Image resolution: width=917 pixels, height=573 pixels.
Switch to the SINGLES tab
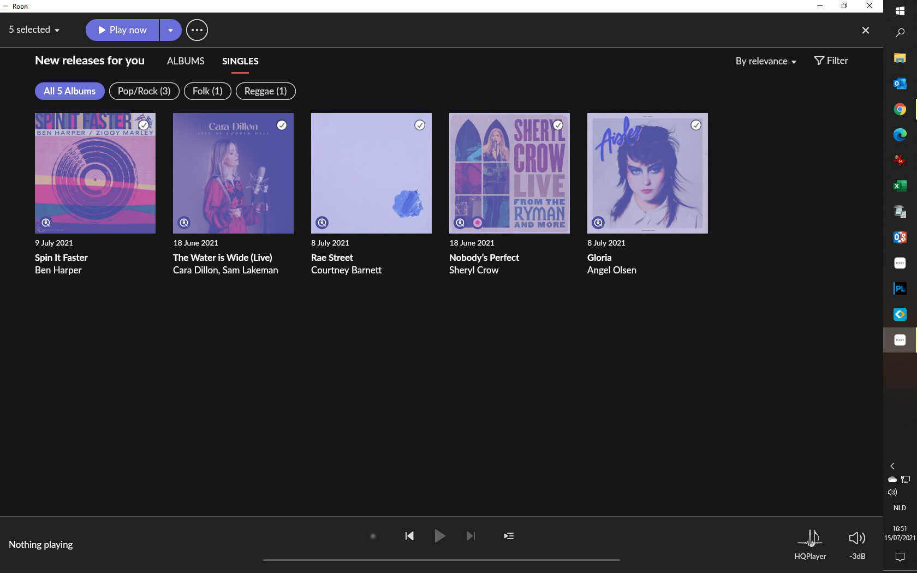pos(240,61)
